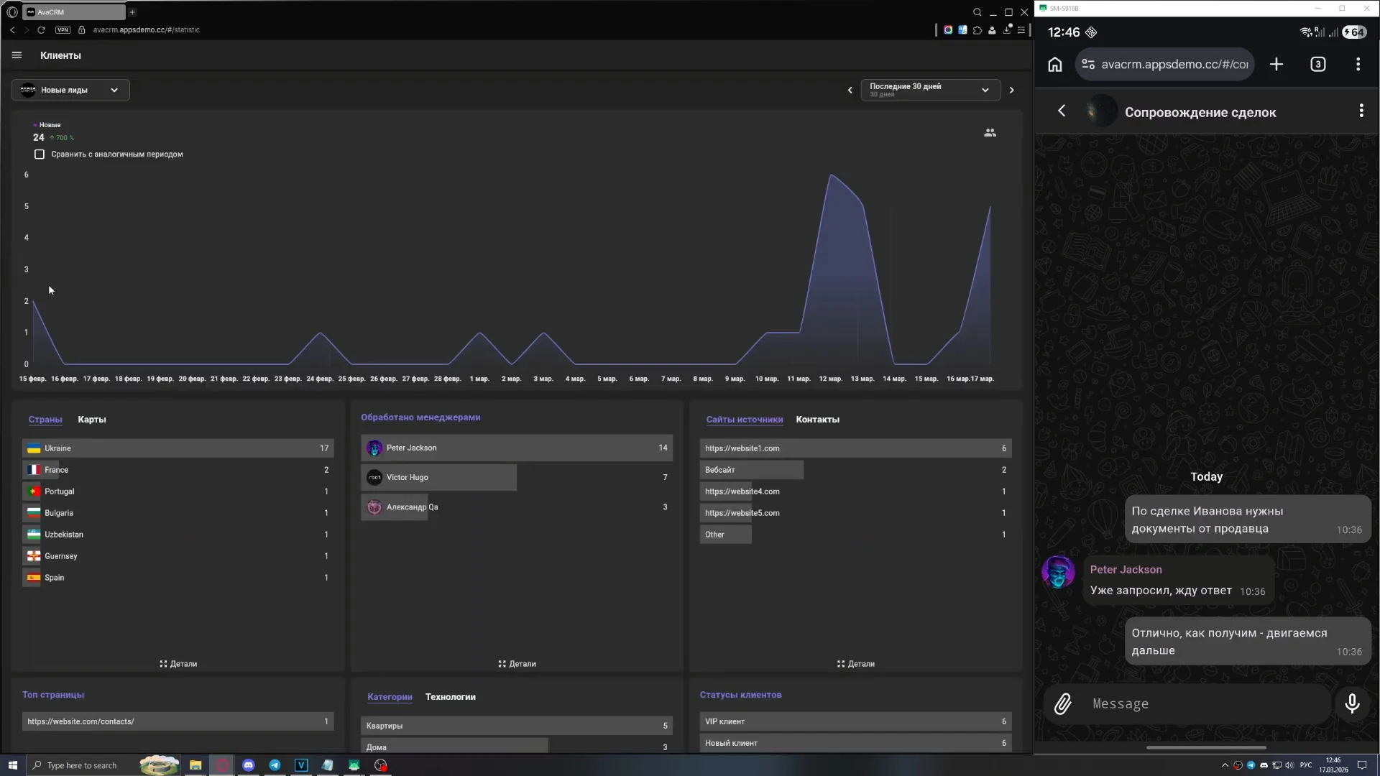Image resolution: width=1380 pixels, height=776 pixels.
Task: Tap the mobile browser home icon
Action: pos(1054,65)
